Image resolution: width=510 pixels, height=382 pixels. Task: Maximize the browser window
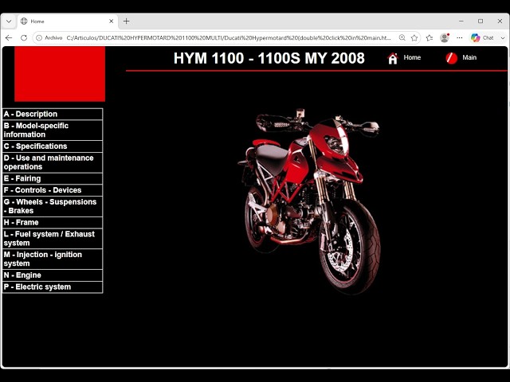(481, 21)
